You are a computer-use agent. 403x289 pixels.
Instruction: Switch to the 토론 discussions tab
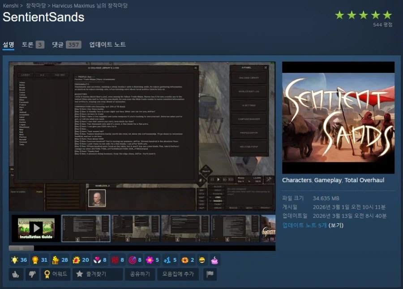click(33, 45)
